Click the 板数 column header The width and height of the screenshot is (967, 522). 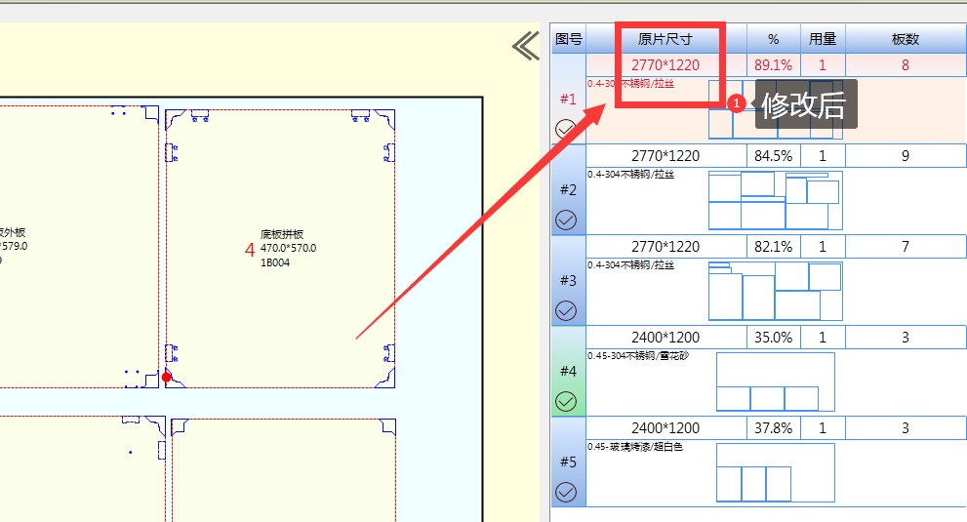pyautogui.click(x=906, y=39)
